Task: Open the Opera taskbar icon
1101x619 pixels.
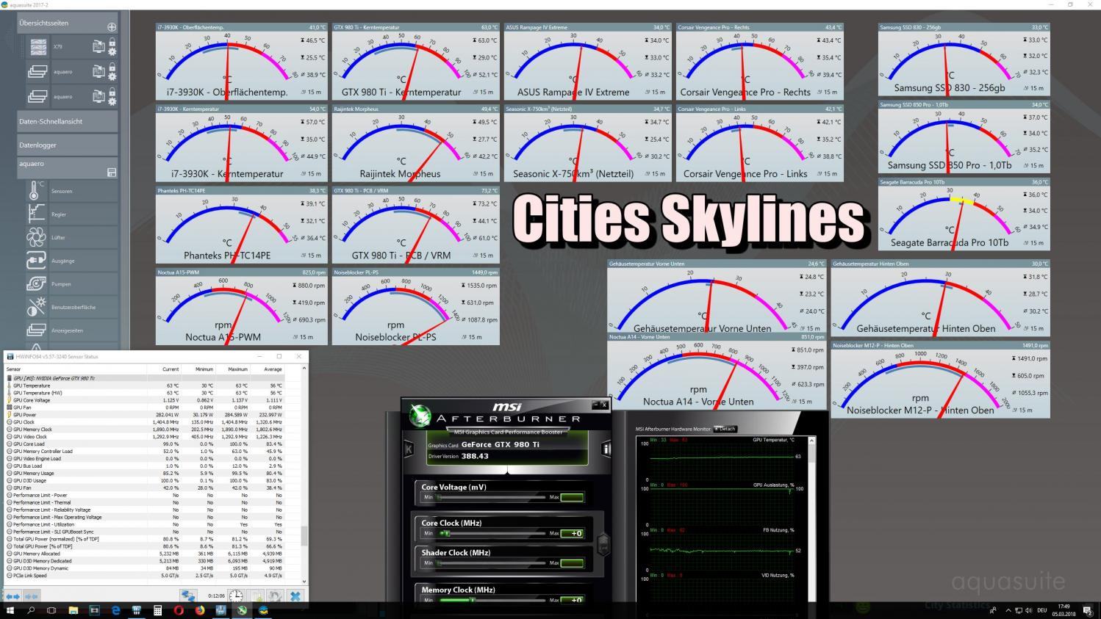Action: (x=179, y=610)
